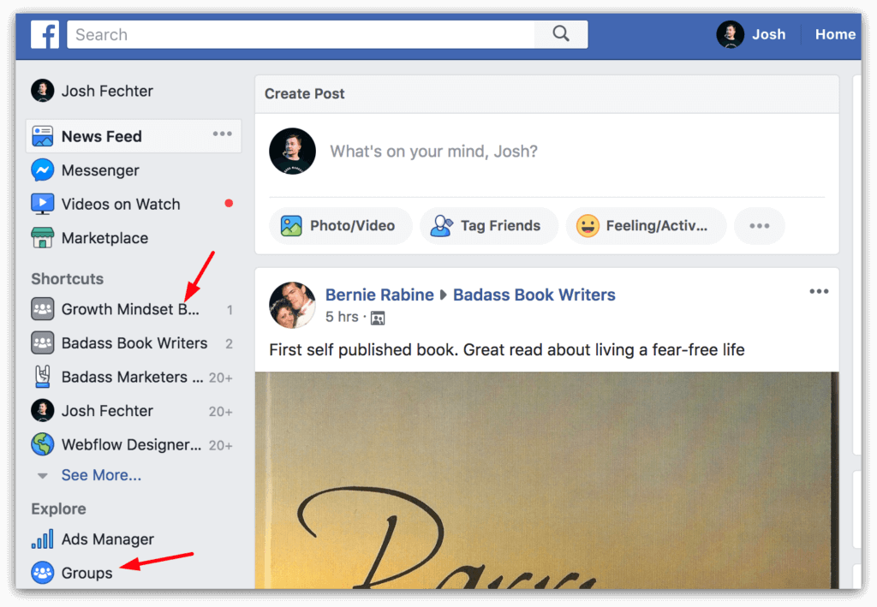Click the See More... link
This screenshot has height=607, width=877.
[x=101, y=475]
